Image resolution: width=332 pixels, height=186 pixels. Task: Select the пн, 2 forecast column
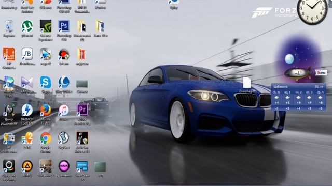point(299,100)
